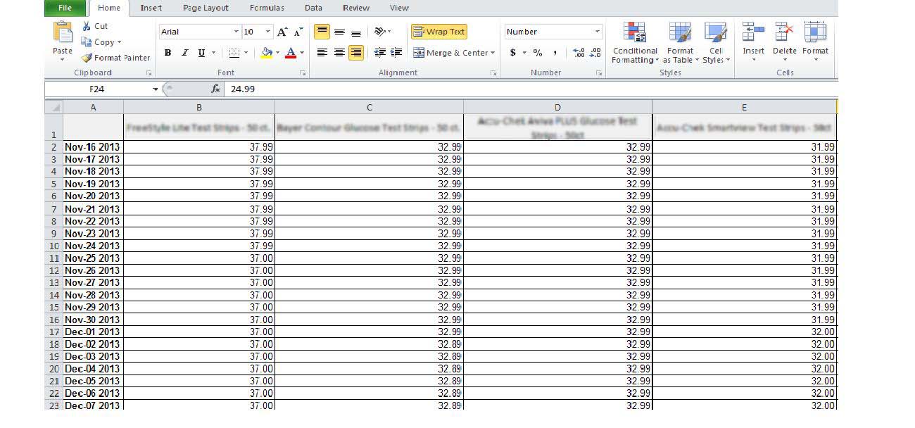Viewport: 915px width, 428px height.
Task: Open the Arial font name dropdown
Action: click(x=236, y=32)
